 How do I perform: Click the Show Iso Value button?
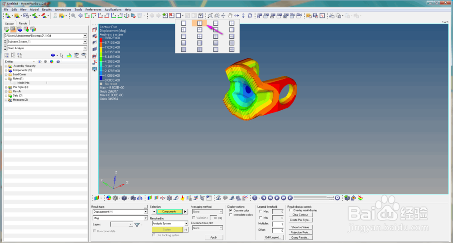[300, 227]
